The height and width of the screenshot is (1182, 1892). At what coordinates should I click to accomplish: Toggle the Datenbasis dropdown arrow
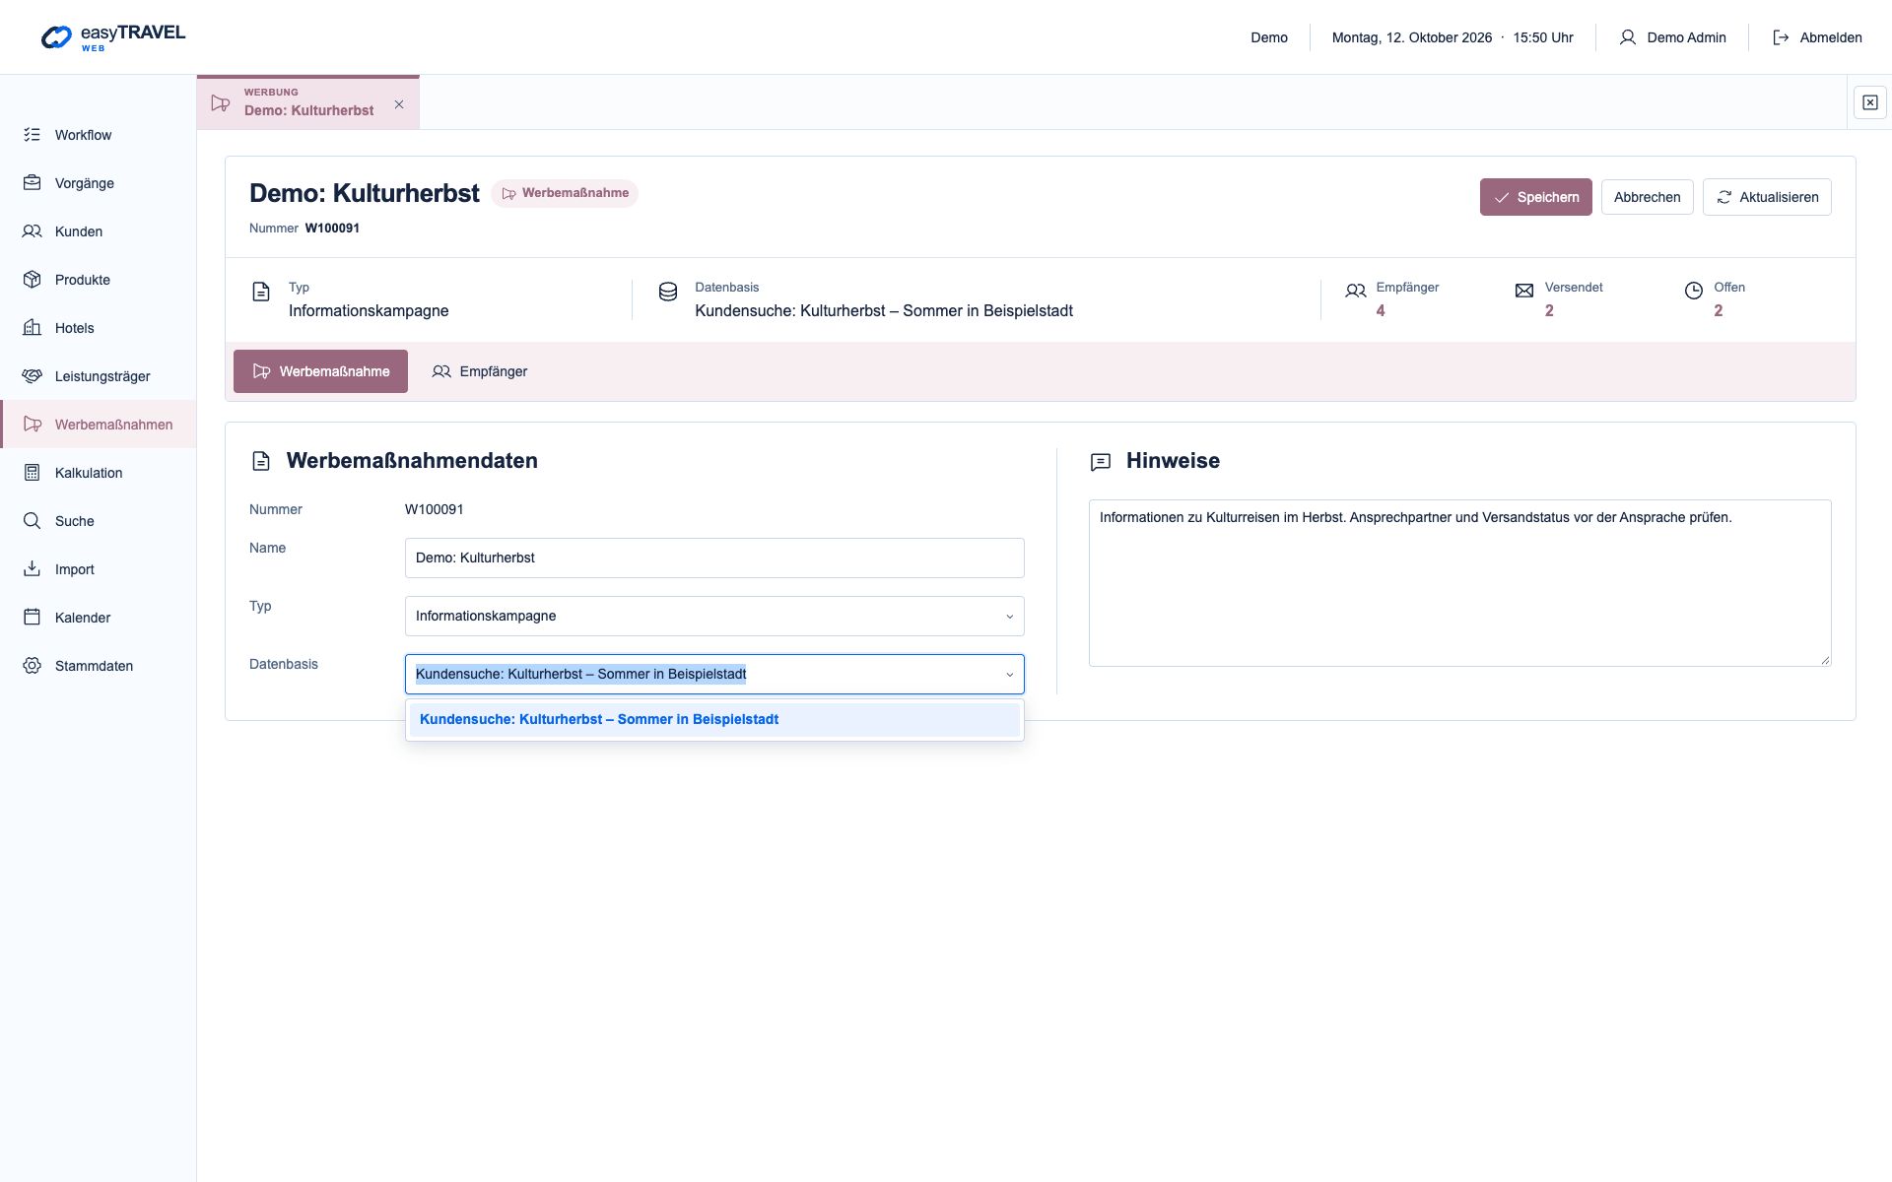(1009, 675)
